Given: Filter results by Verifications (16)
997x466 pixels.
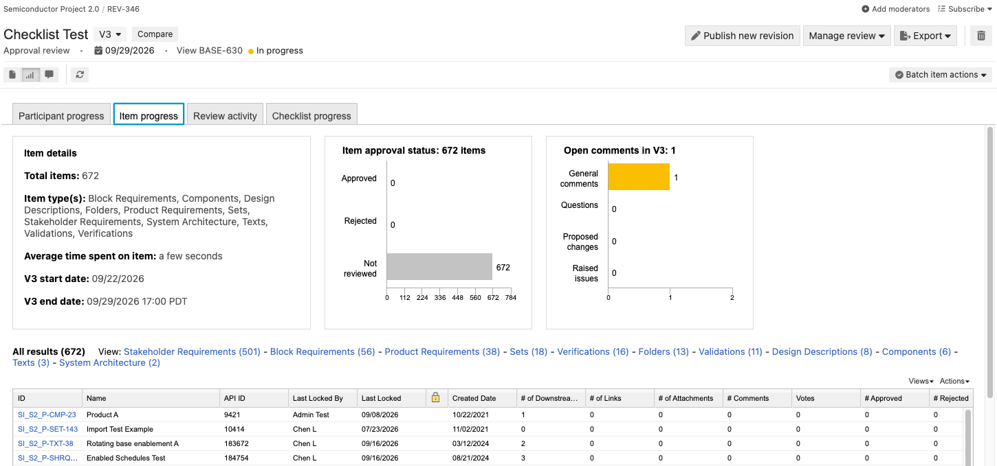Looking at the screenshot, I should [593, 351].
